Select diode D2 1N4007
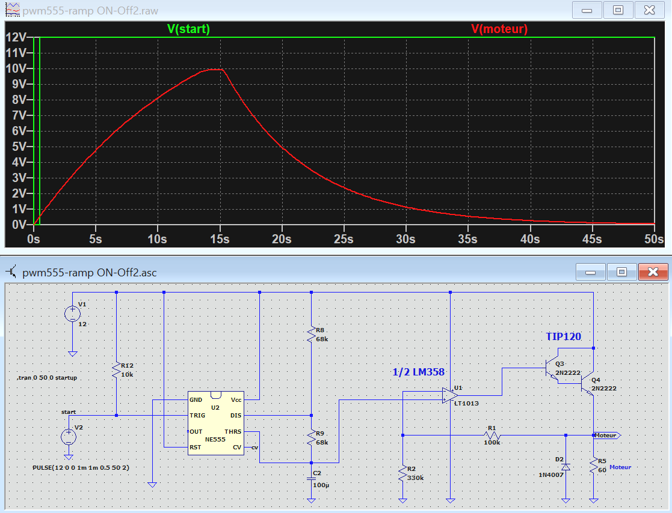This screenshot has height=513, width=672. coord(566,467)
